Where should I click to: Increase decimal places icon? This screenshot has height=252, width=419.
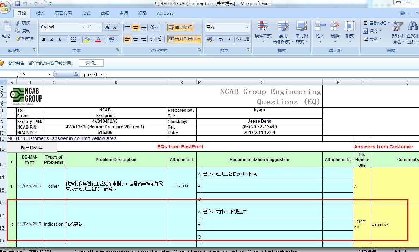(238, 39)
